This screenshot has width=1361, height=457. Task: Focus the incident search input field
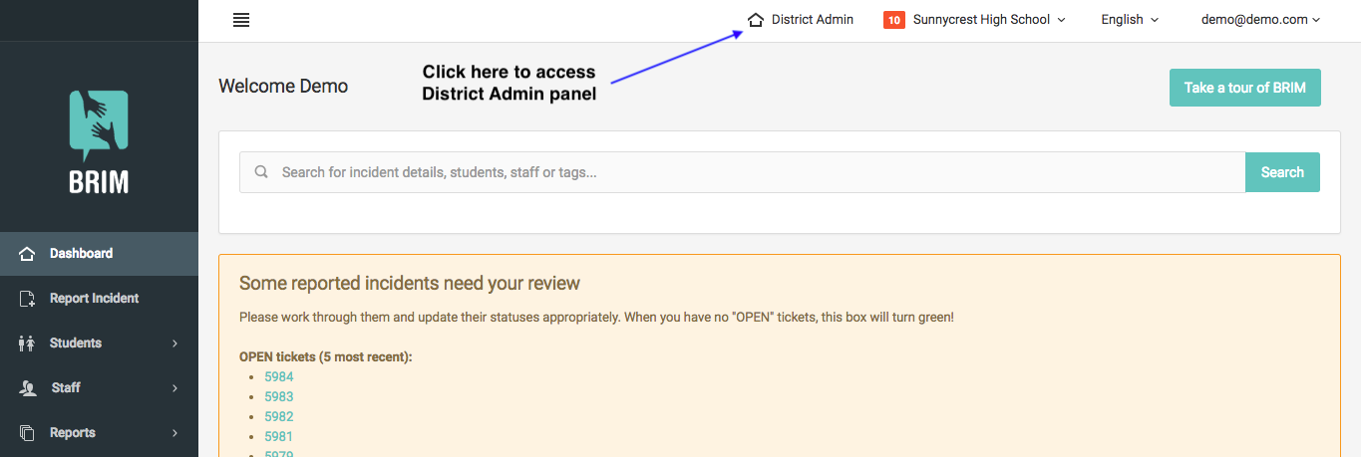point(743,172)
